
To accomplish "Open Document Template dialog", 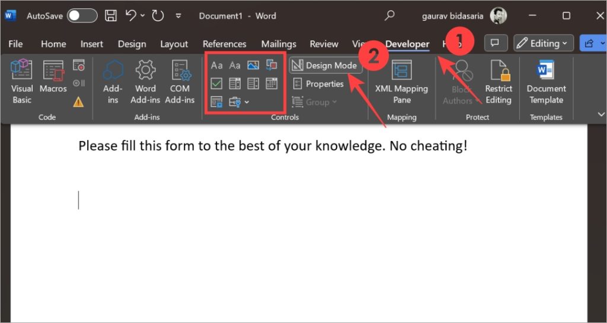I will 546,82.
